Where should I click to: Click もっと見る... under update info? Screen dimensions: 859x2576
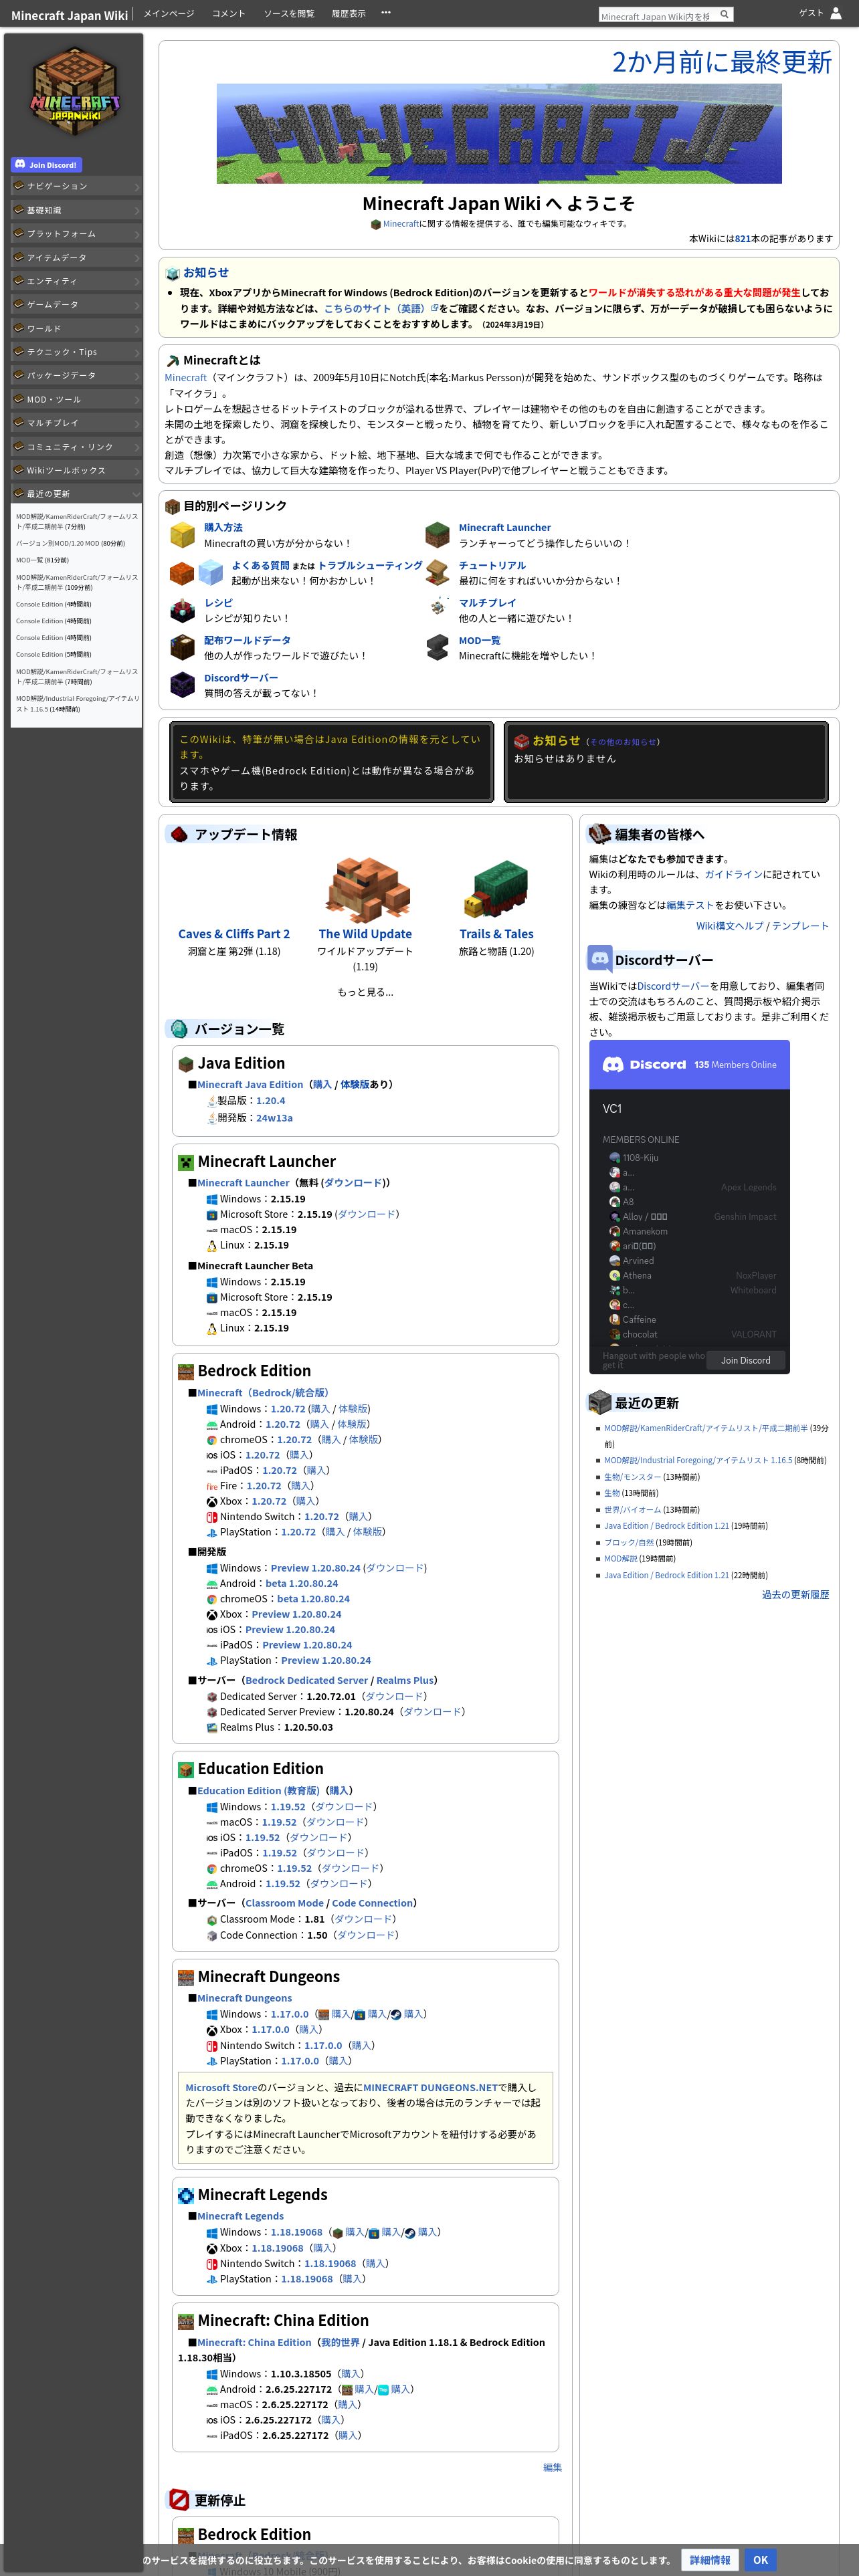tap(365, 992)
